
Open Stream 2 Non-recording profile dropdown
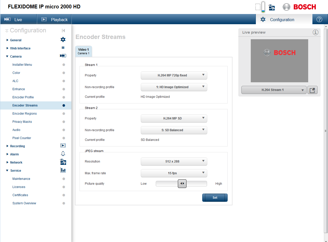[174, 130]
